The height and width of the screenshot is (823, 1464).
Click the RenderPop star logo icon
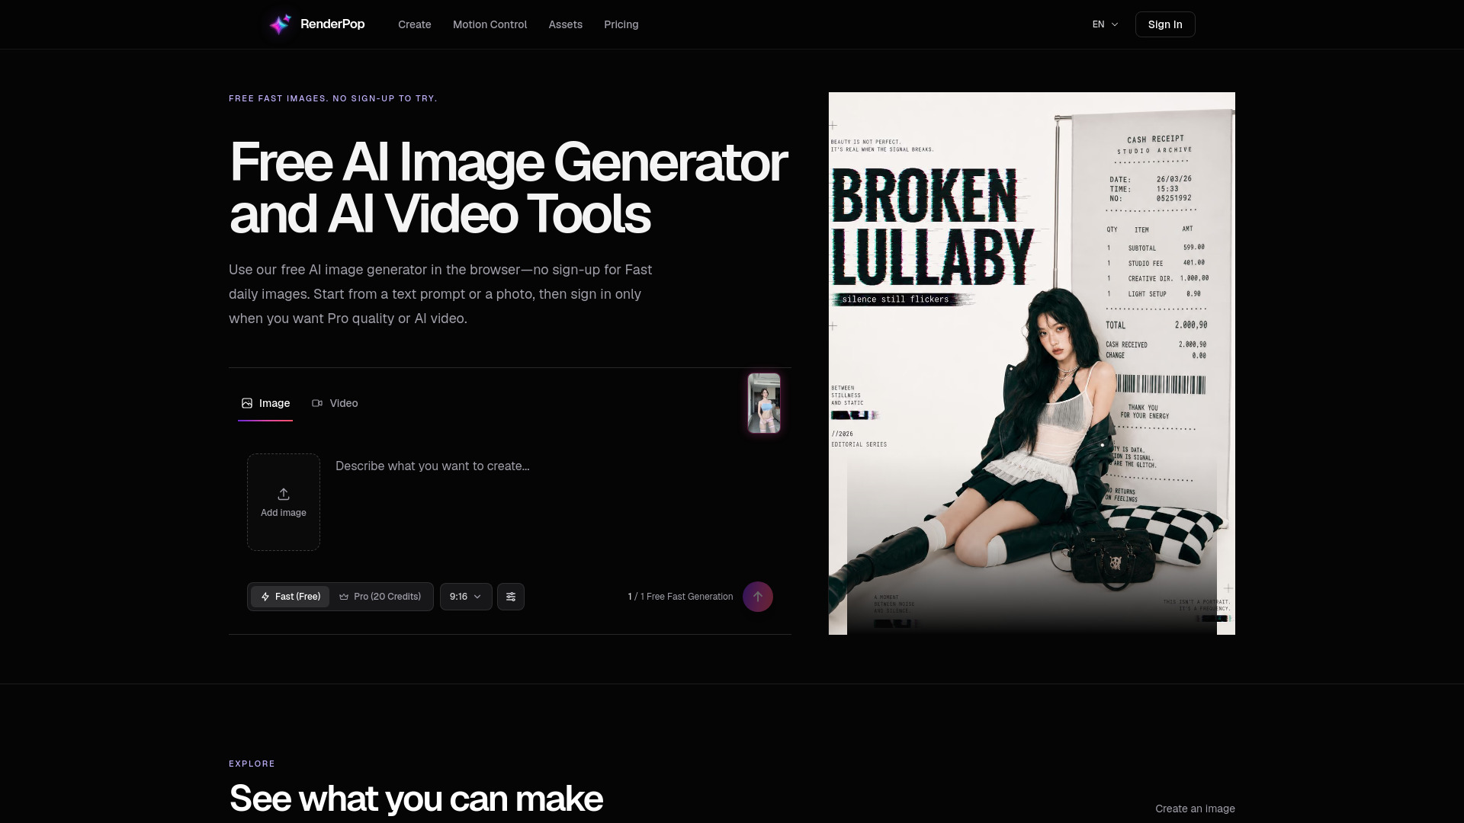[280, 24]
